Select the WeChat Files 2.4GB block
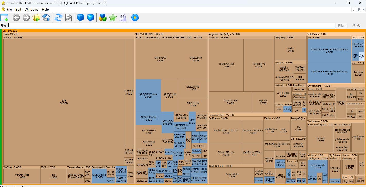This screenshot has width=366, height=187. [22, 176]
